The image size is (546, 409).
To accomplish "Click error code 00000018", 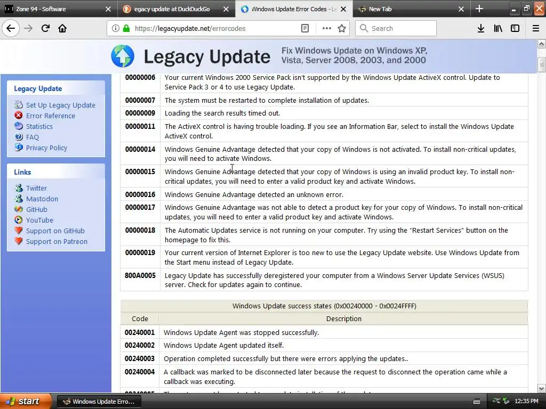I will click(140, 230).
